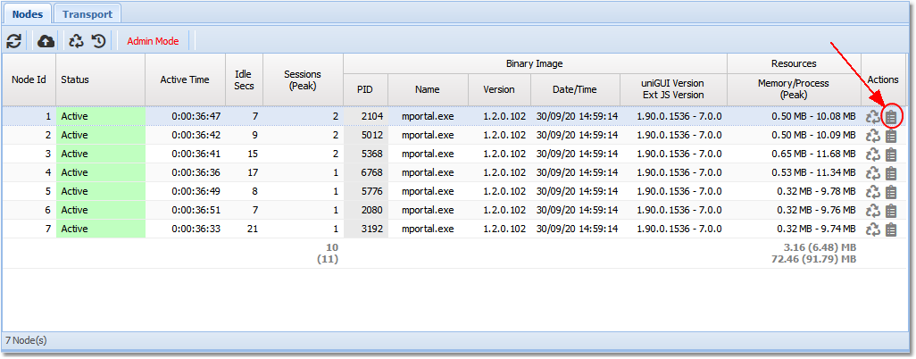Recycle node 2 using its row icon
This screenshot has height=359, width=916.
tap(873, 136)
